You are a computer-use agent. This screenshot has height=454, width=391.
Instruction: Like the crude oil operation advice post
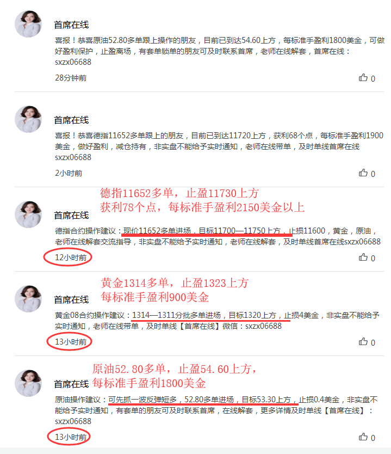[x=363, y=437]
